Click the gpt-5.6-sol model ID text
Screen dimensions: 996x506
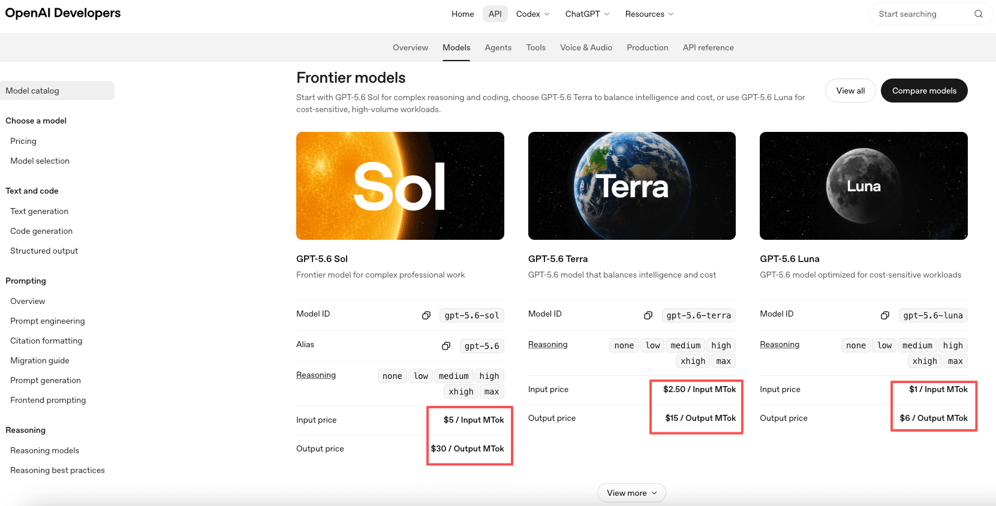click(x=472, y=315)
